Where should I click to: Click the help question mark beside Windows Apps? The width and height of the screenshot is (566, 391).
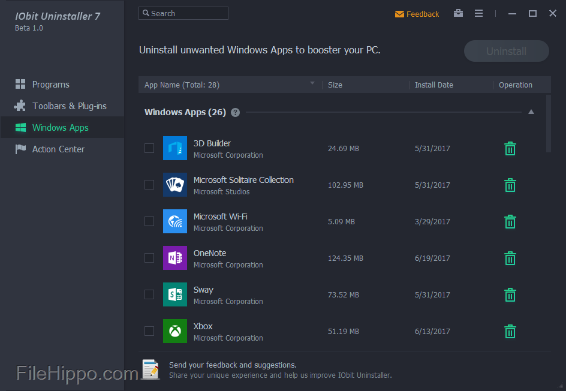point(236,112)
